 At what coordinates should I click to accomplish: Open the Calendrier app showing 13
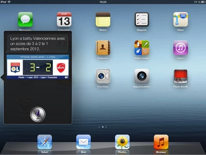pyautogui.click(x=64, y=19)
